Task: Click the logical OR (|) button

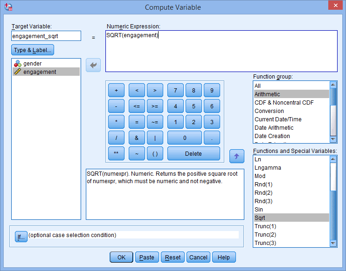Action: point(155,138)
